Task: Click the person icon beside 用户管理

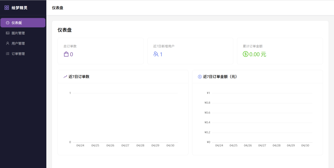Action: (x=8, y=43)
